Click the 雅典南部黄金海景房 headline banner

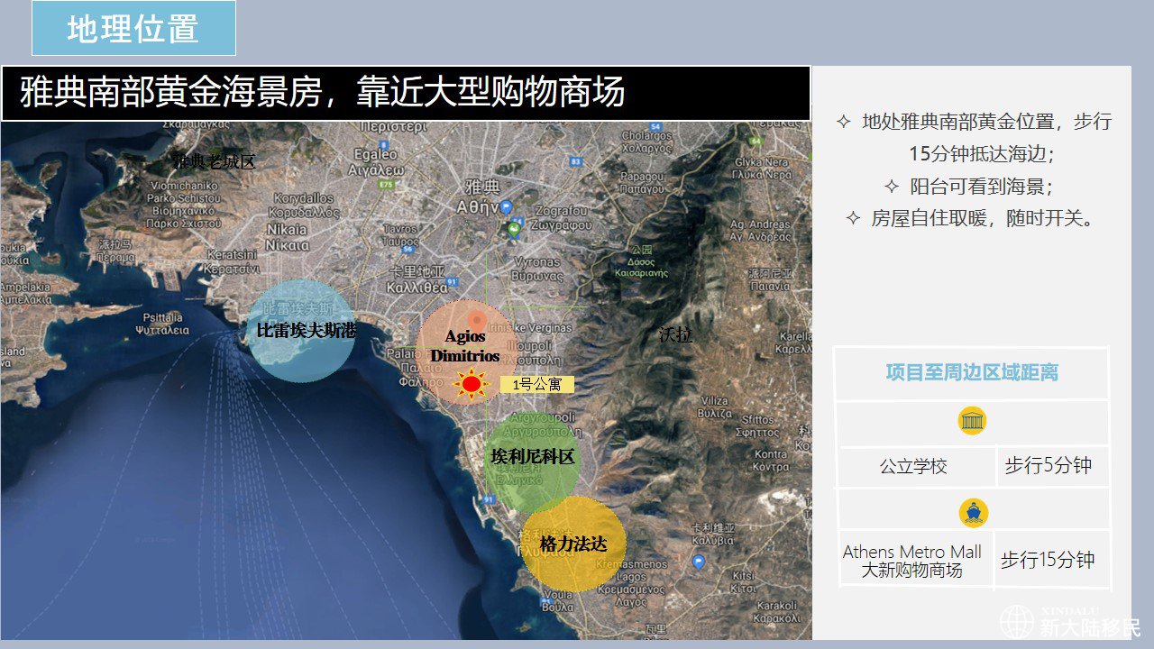click(406, 93)
